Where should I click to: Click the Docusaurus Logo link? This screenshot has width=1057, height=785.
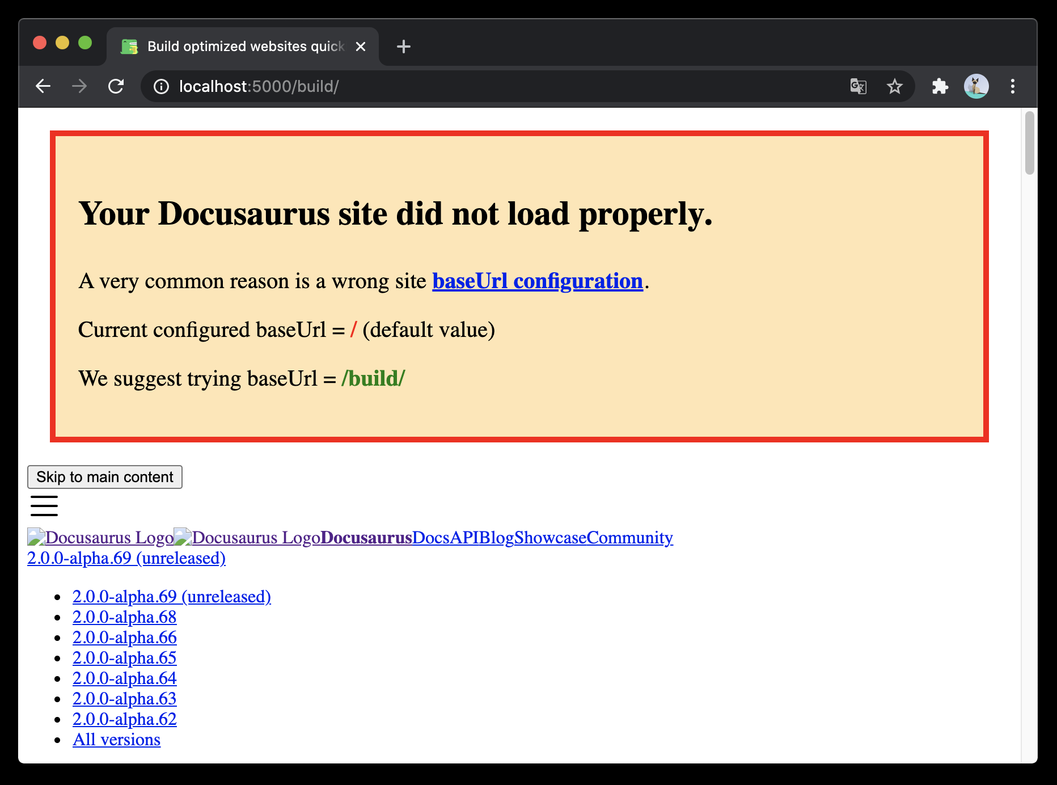click(x=100, y=537)
